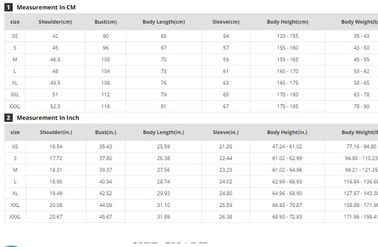Screen dimensions: 378x247
Task: Click the 52.5 shoulder value
Action: 55,106
